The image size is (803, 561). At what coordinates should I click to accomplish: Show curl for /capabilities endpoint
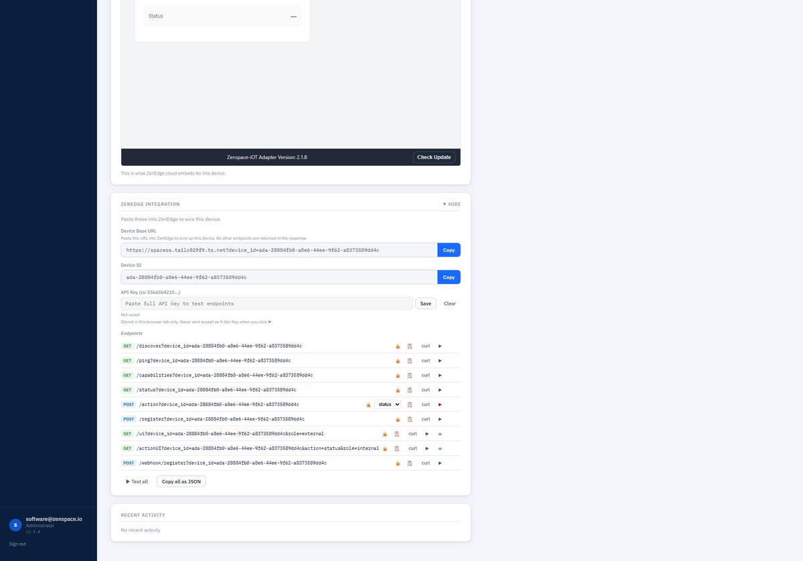point(426,376)
